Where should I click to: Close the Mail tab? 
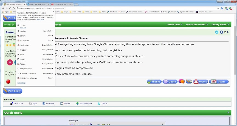(48, 4)
